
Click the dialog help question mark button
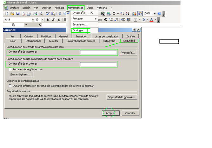tap(134, 30)
